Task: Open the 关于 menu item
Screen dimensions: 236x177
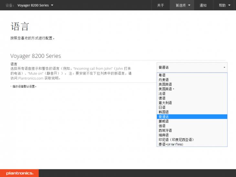Action: pos(160,5)
